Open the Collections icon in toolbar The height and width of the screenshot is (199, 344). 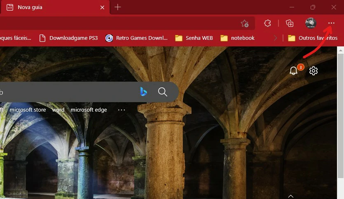[290, 23]
